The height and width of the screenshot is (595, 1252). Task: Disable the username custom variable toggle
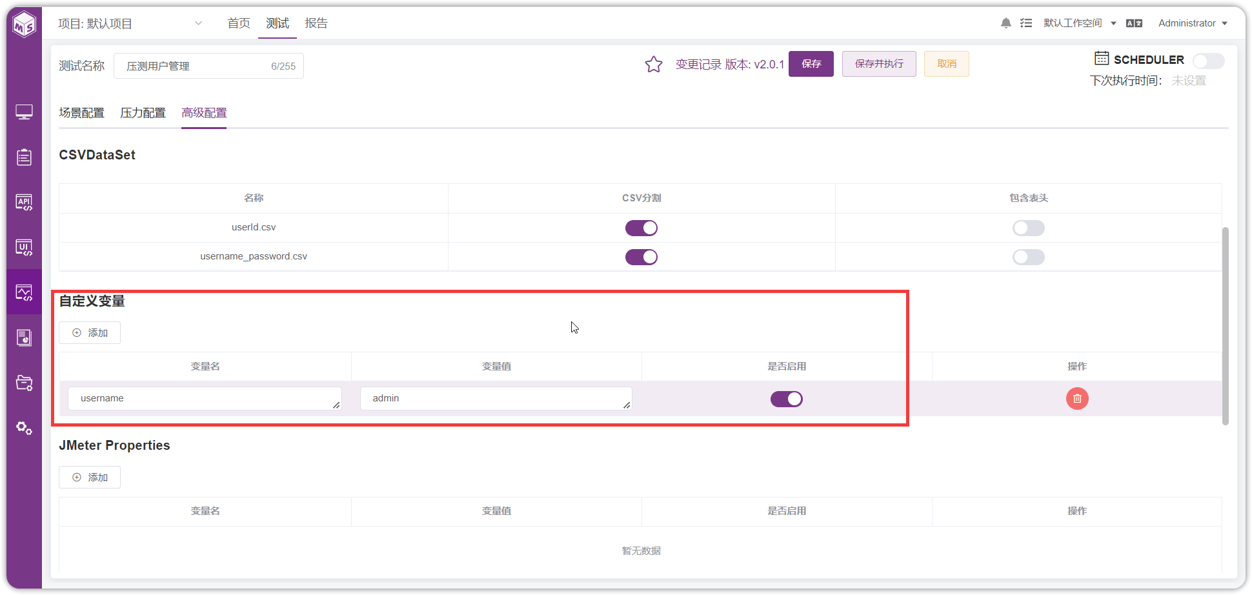pos(787,399)
